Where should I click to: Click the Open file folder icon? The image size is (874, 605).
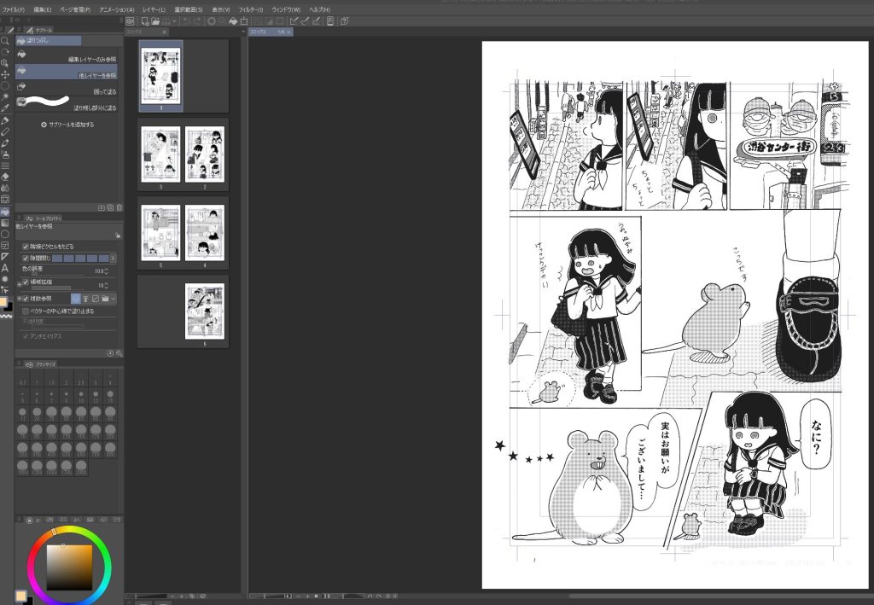pos(155,20)
